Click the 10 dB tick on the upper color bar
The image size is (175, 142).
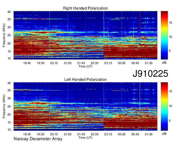(170, 37)
